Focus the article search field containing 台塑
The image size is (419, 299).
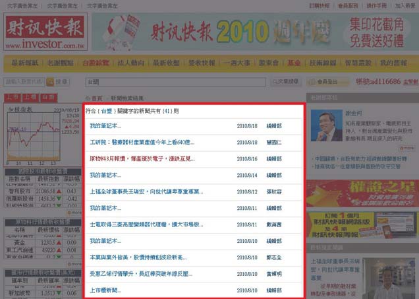point(175,82)
